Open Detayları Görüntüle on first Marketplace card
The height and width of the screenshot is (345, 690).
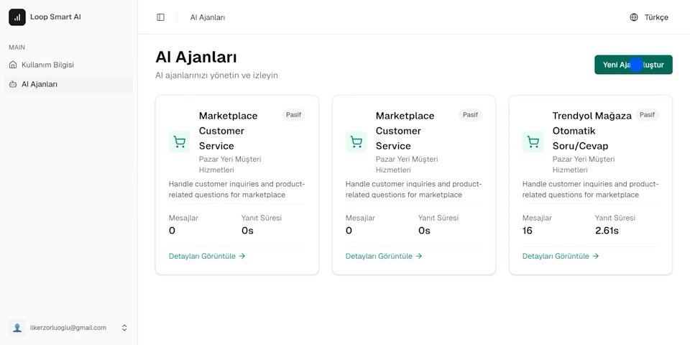(x=207, y=256)
